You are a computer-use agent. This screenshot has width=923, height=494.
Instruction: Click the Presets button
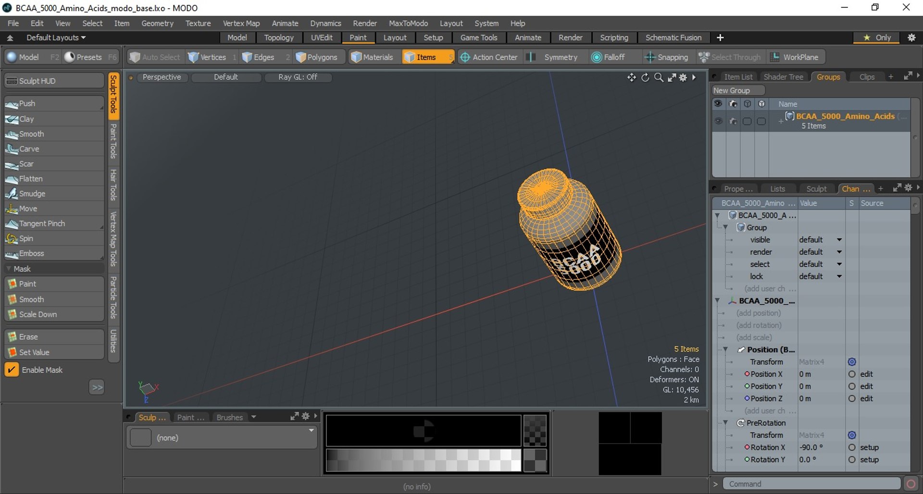[x=90, y=57]
